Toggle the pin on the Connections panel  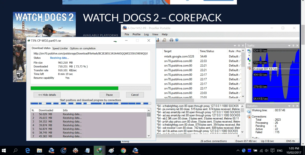[239, 45]
